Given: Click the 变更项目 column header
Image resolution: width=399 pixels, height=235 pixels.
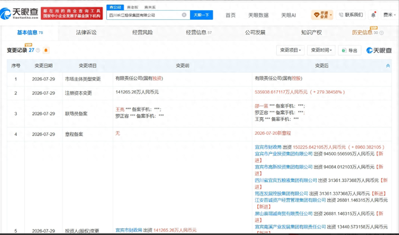Looking at the screenshot, I should 88,66.
